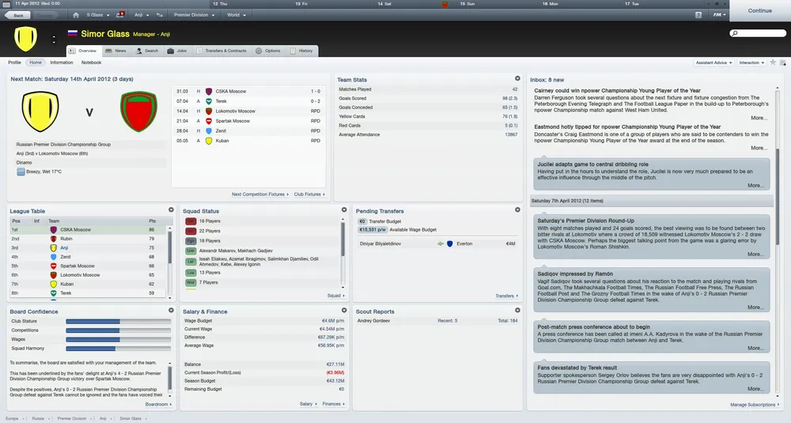The image size is (791, 423).
Task: Click the inbox vertical scrollbar
Action: point(778,242)
